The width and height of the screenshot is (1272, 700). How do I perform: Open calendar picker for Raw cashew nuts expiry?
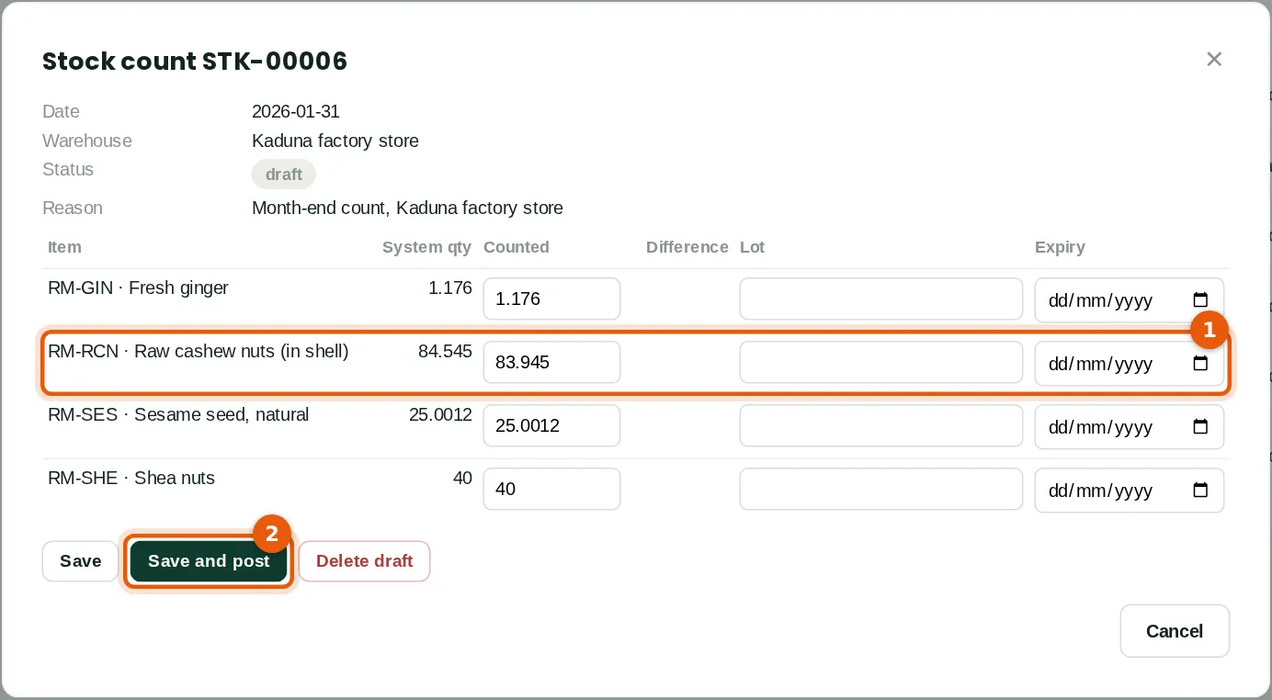click(1200, 363)
